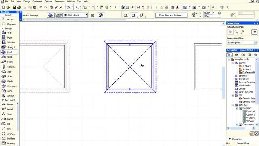The height and width of the screenshot is (146, 259).
Task: Click the roof pitch angle field
Action: click(x=208, y=13)
